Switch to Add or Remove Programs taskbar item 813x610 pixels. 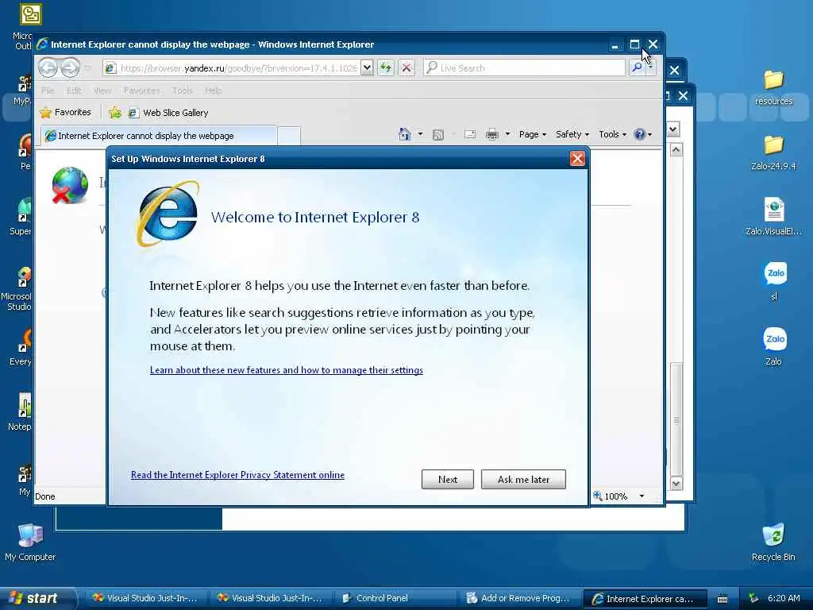pyautogui.click(x=520, y=598)
